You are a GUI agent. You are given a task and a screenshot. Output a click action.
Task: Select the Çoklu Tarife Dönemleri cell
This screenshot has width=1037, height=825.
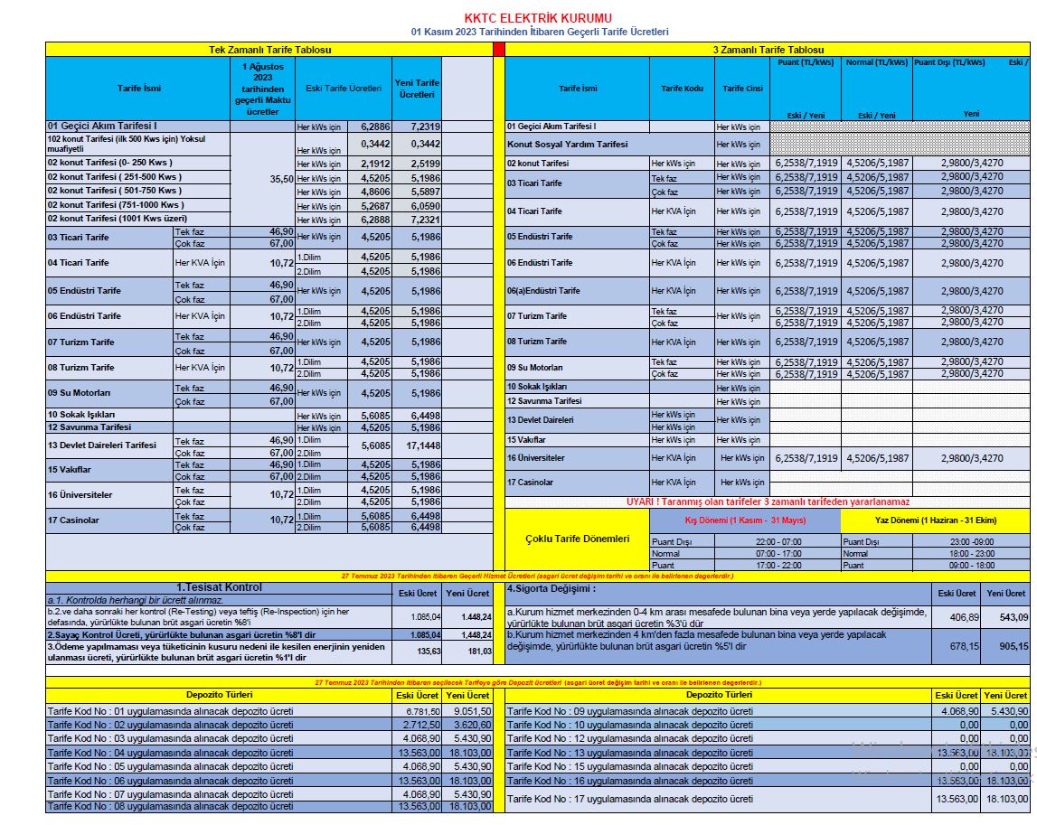(577, 539)
